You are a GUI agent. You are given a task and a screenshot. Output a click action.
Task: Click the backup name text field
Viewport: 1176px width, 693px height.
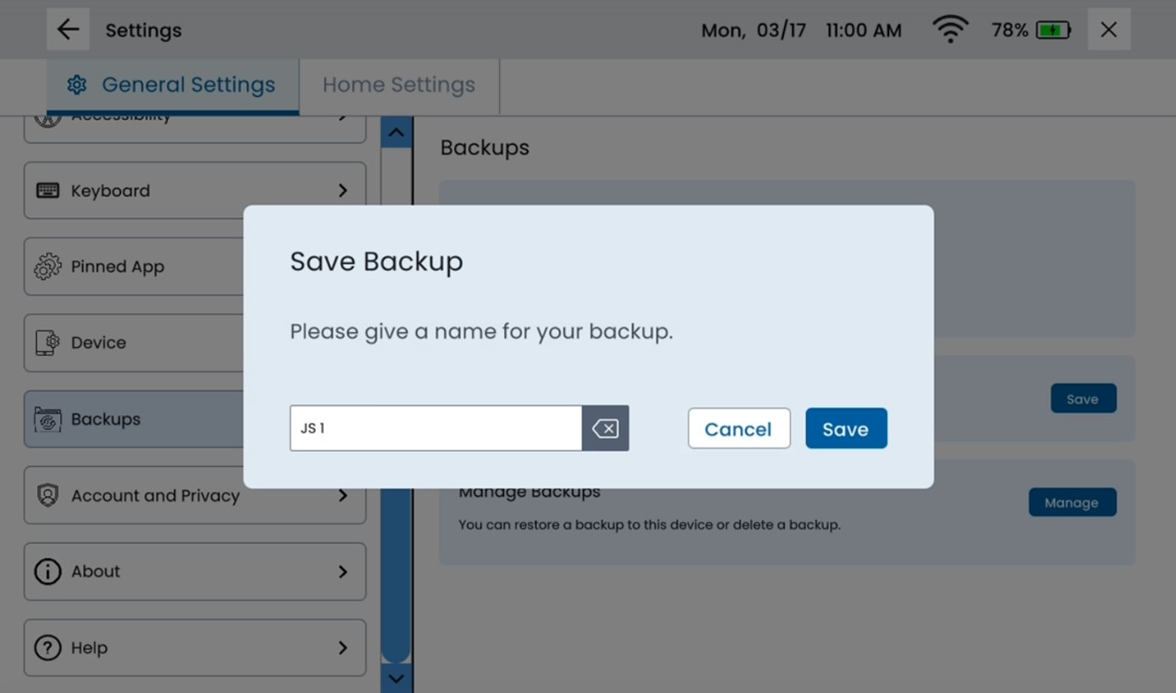[x=436, y=428]
